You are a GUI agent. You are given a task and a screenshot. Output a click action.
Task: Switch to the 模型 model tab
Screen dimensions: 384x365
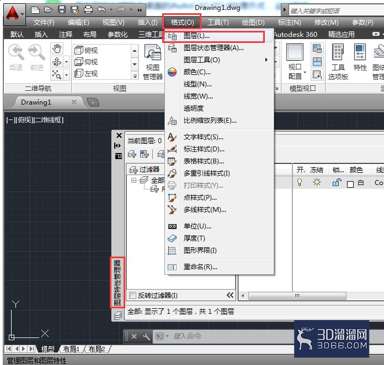tap(48, 349)
